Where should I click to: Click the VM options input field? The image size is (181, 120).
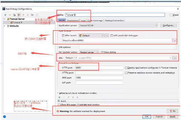pyautogui.click(x=128, y=47)
